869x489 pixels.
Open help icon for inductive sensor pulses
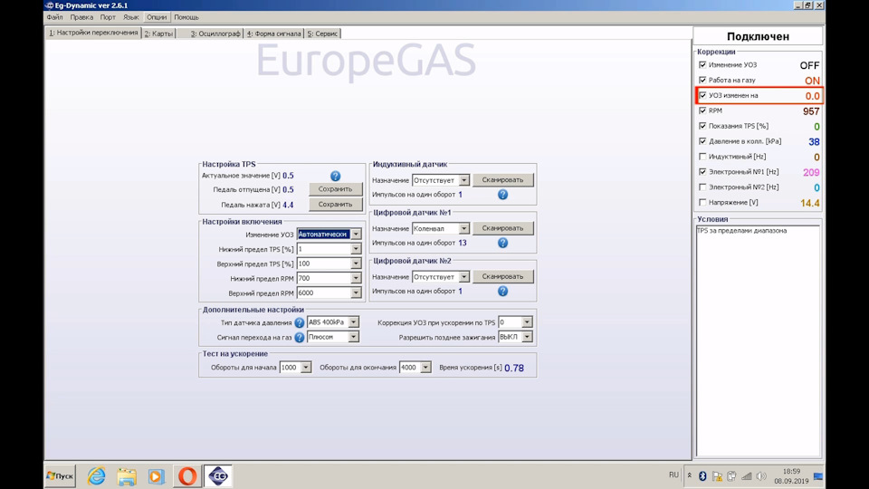(x=502, y=195)
